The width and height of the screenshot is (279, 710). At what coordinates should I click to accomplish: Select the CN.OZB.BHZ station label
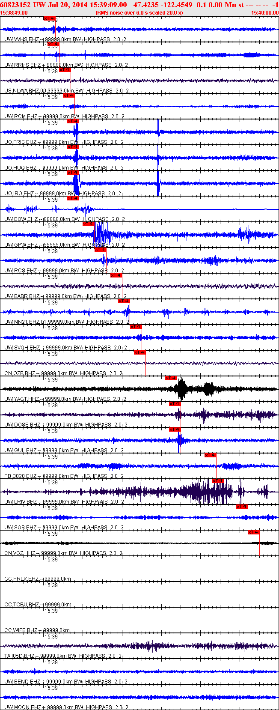click(x=63, y=373)
